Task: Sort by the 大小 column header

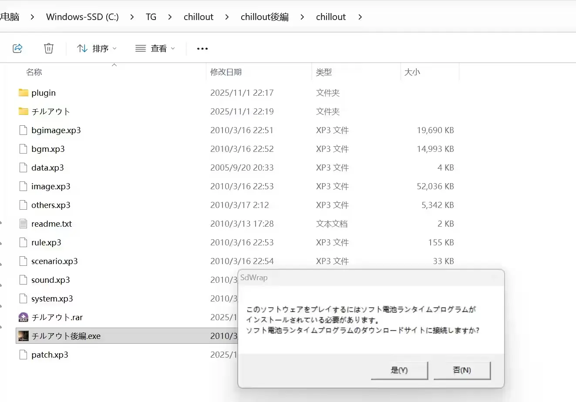Action: tap(412, 72)
